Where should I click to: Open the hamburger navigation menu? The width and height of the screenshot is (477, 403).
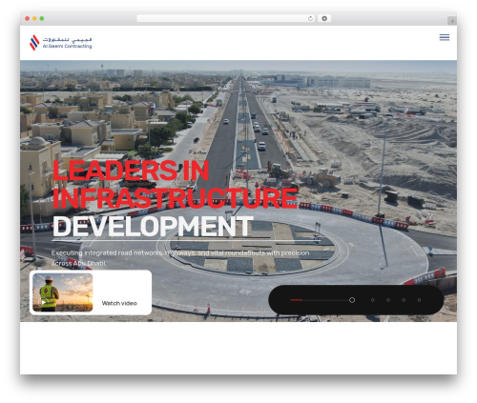(x=445, y=37)
